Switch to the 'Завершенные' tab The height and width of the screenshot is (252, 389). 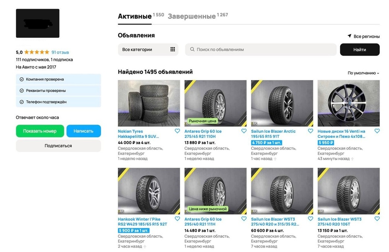pos(192,16)
